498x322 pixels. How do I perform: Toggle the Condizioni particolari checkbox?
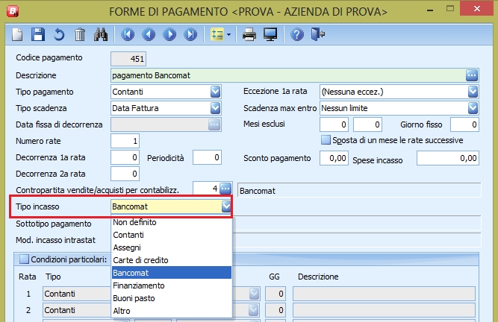pyautogui.click(x=24, y=259)
